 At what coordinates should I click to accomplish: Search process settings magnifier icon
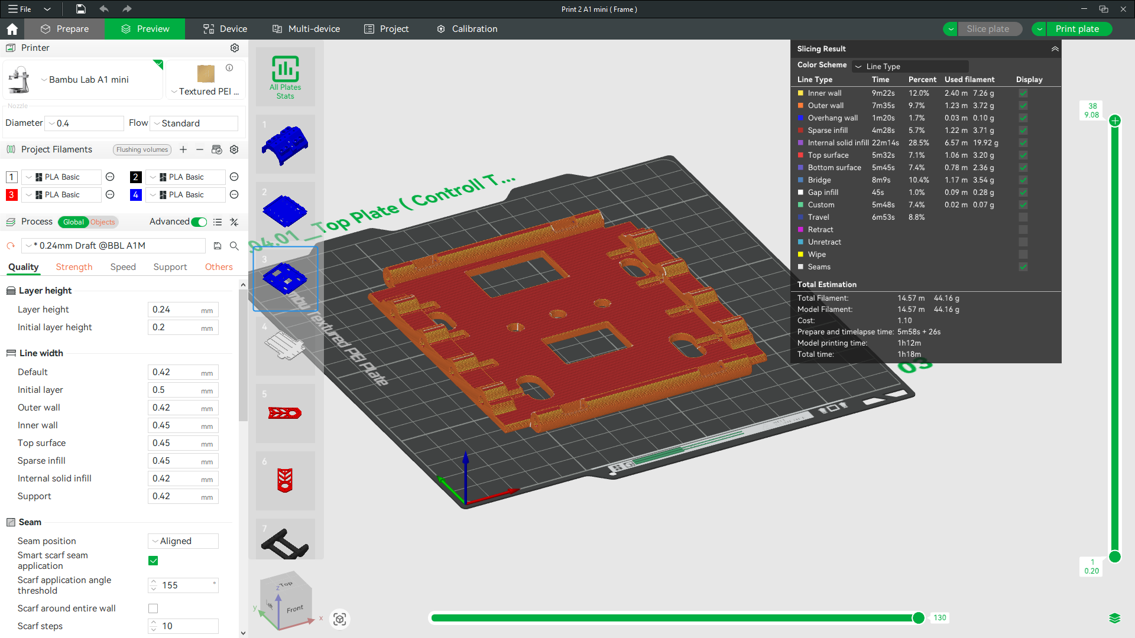point(234,246)
